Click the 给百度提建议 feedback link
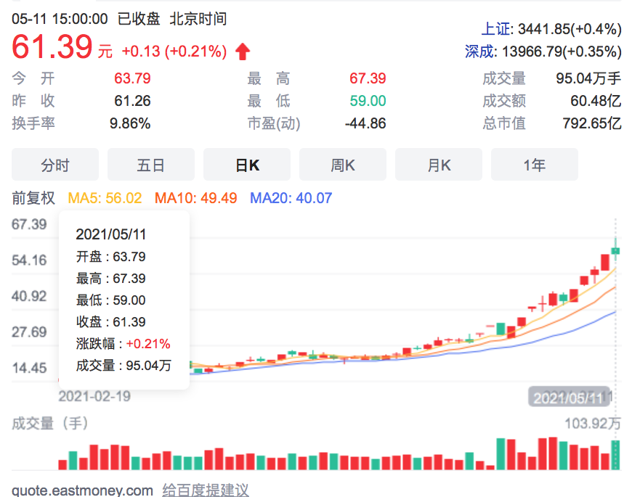The width and height of the screenshot is (632, 497). coord(206,490)
